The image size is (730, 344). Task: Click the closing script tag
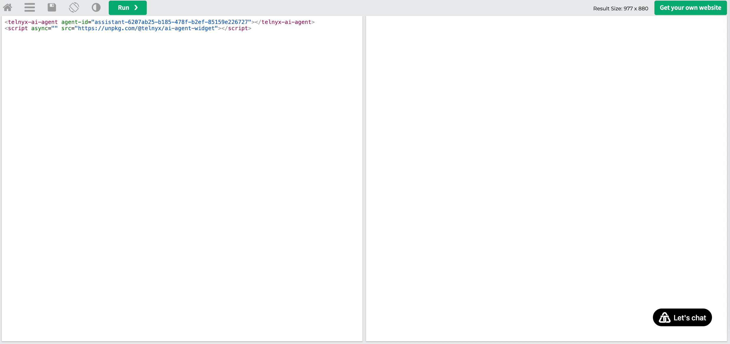(x=238, y=28)
